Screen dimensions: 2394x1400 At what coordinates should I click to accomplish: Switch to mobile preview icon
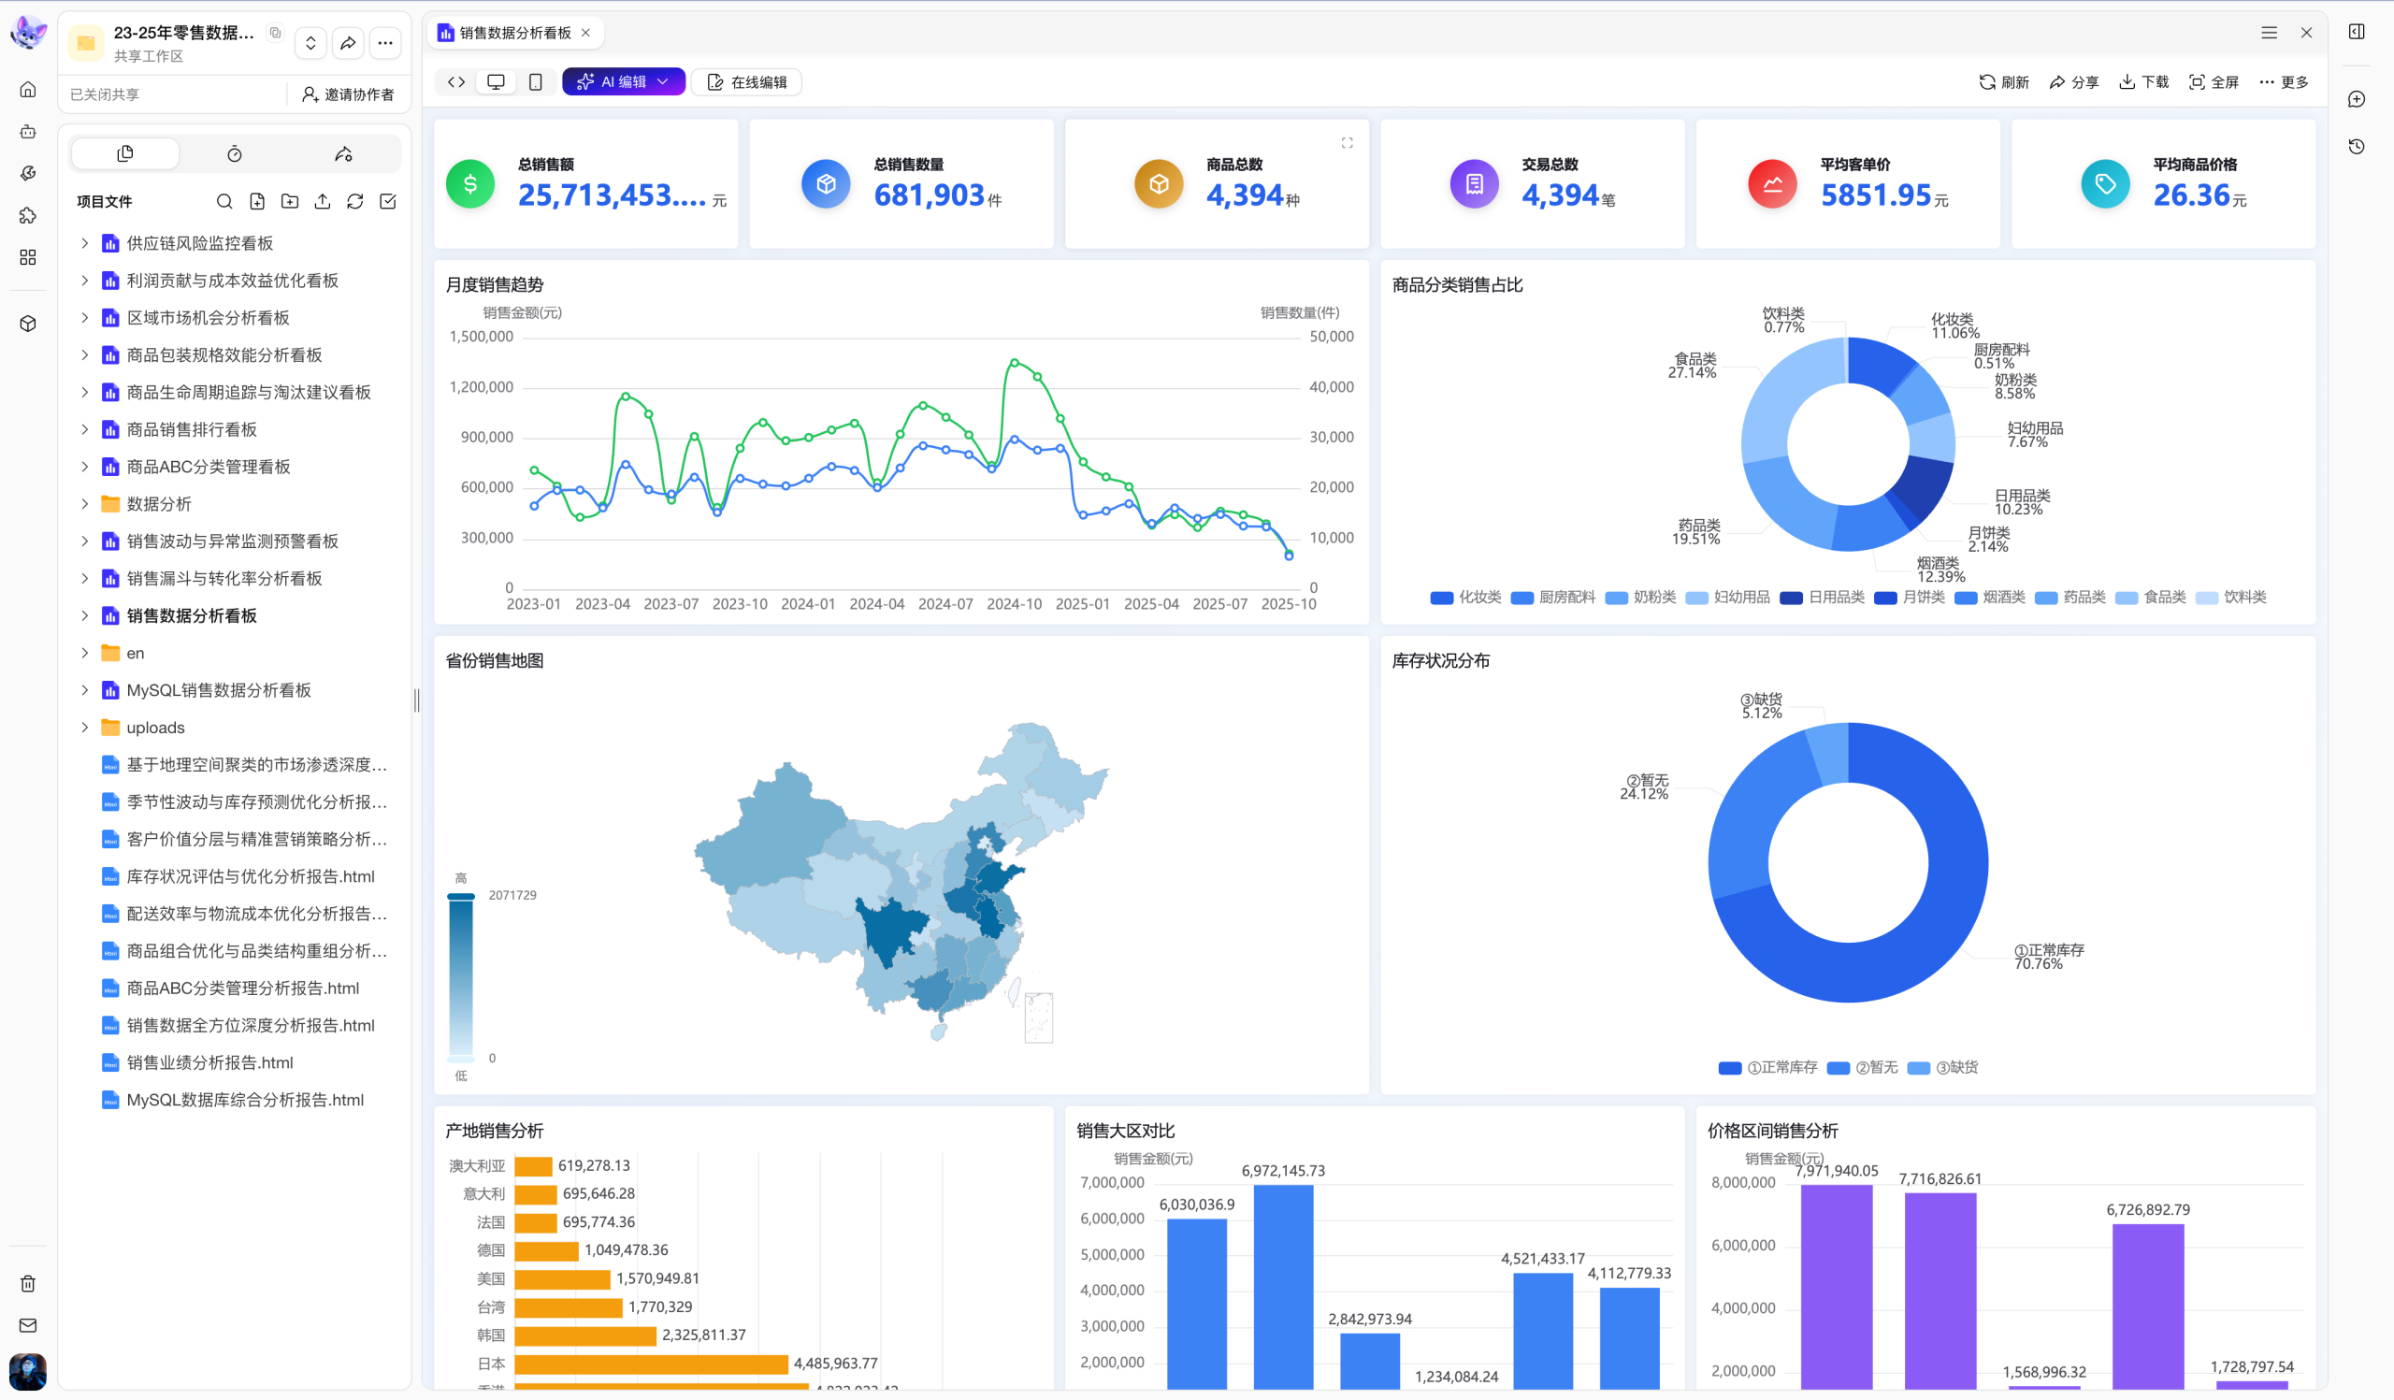tap(535, 81)
